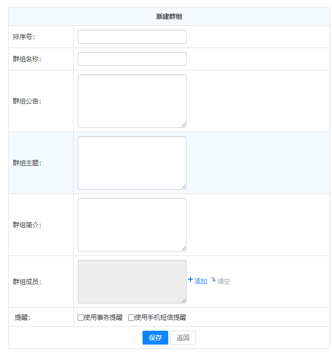Click the resize grip of 群组公告 textarea

click(184, 125)
